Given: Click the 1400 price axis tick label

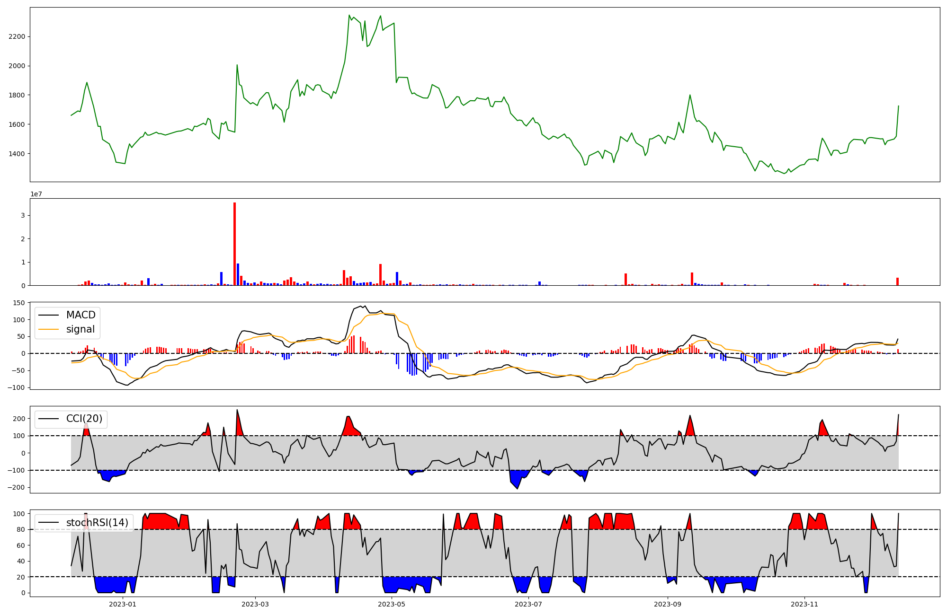Looking at the screenshot, I should [17, 154].
